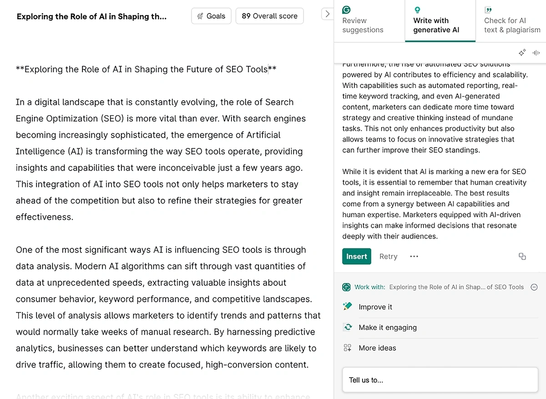Click the refresh icon beside Make it engaging
This screenshot has width=546, height=399.
pos(348,327)
